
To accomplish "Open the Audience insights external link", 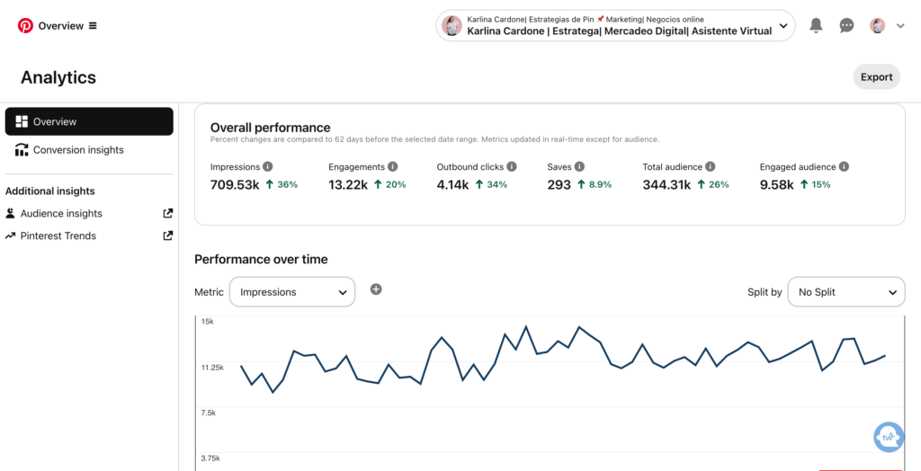I will 167,214.
